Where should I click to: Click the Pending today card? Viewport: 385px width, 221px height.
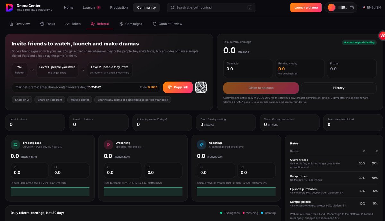tap(300, 68)
